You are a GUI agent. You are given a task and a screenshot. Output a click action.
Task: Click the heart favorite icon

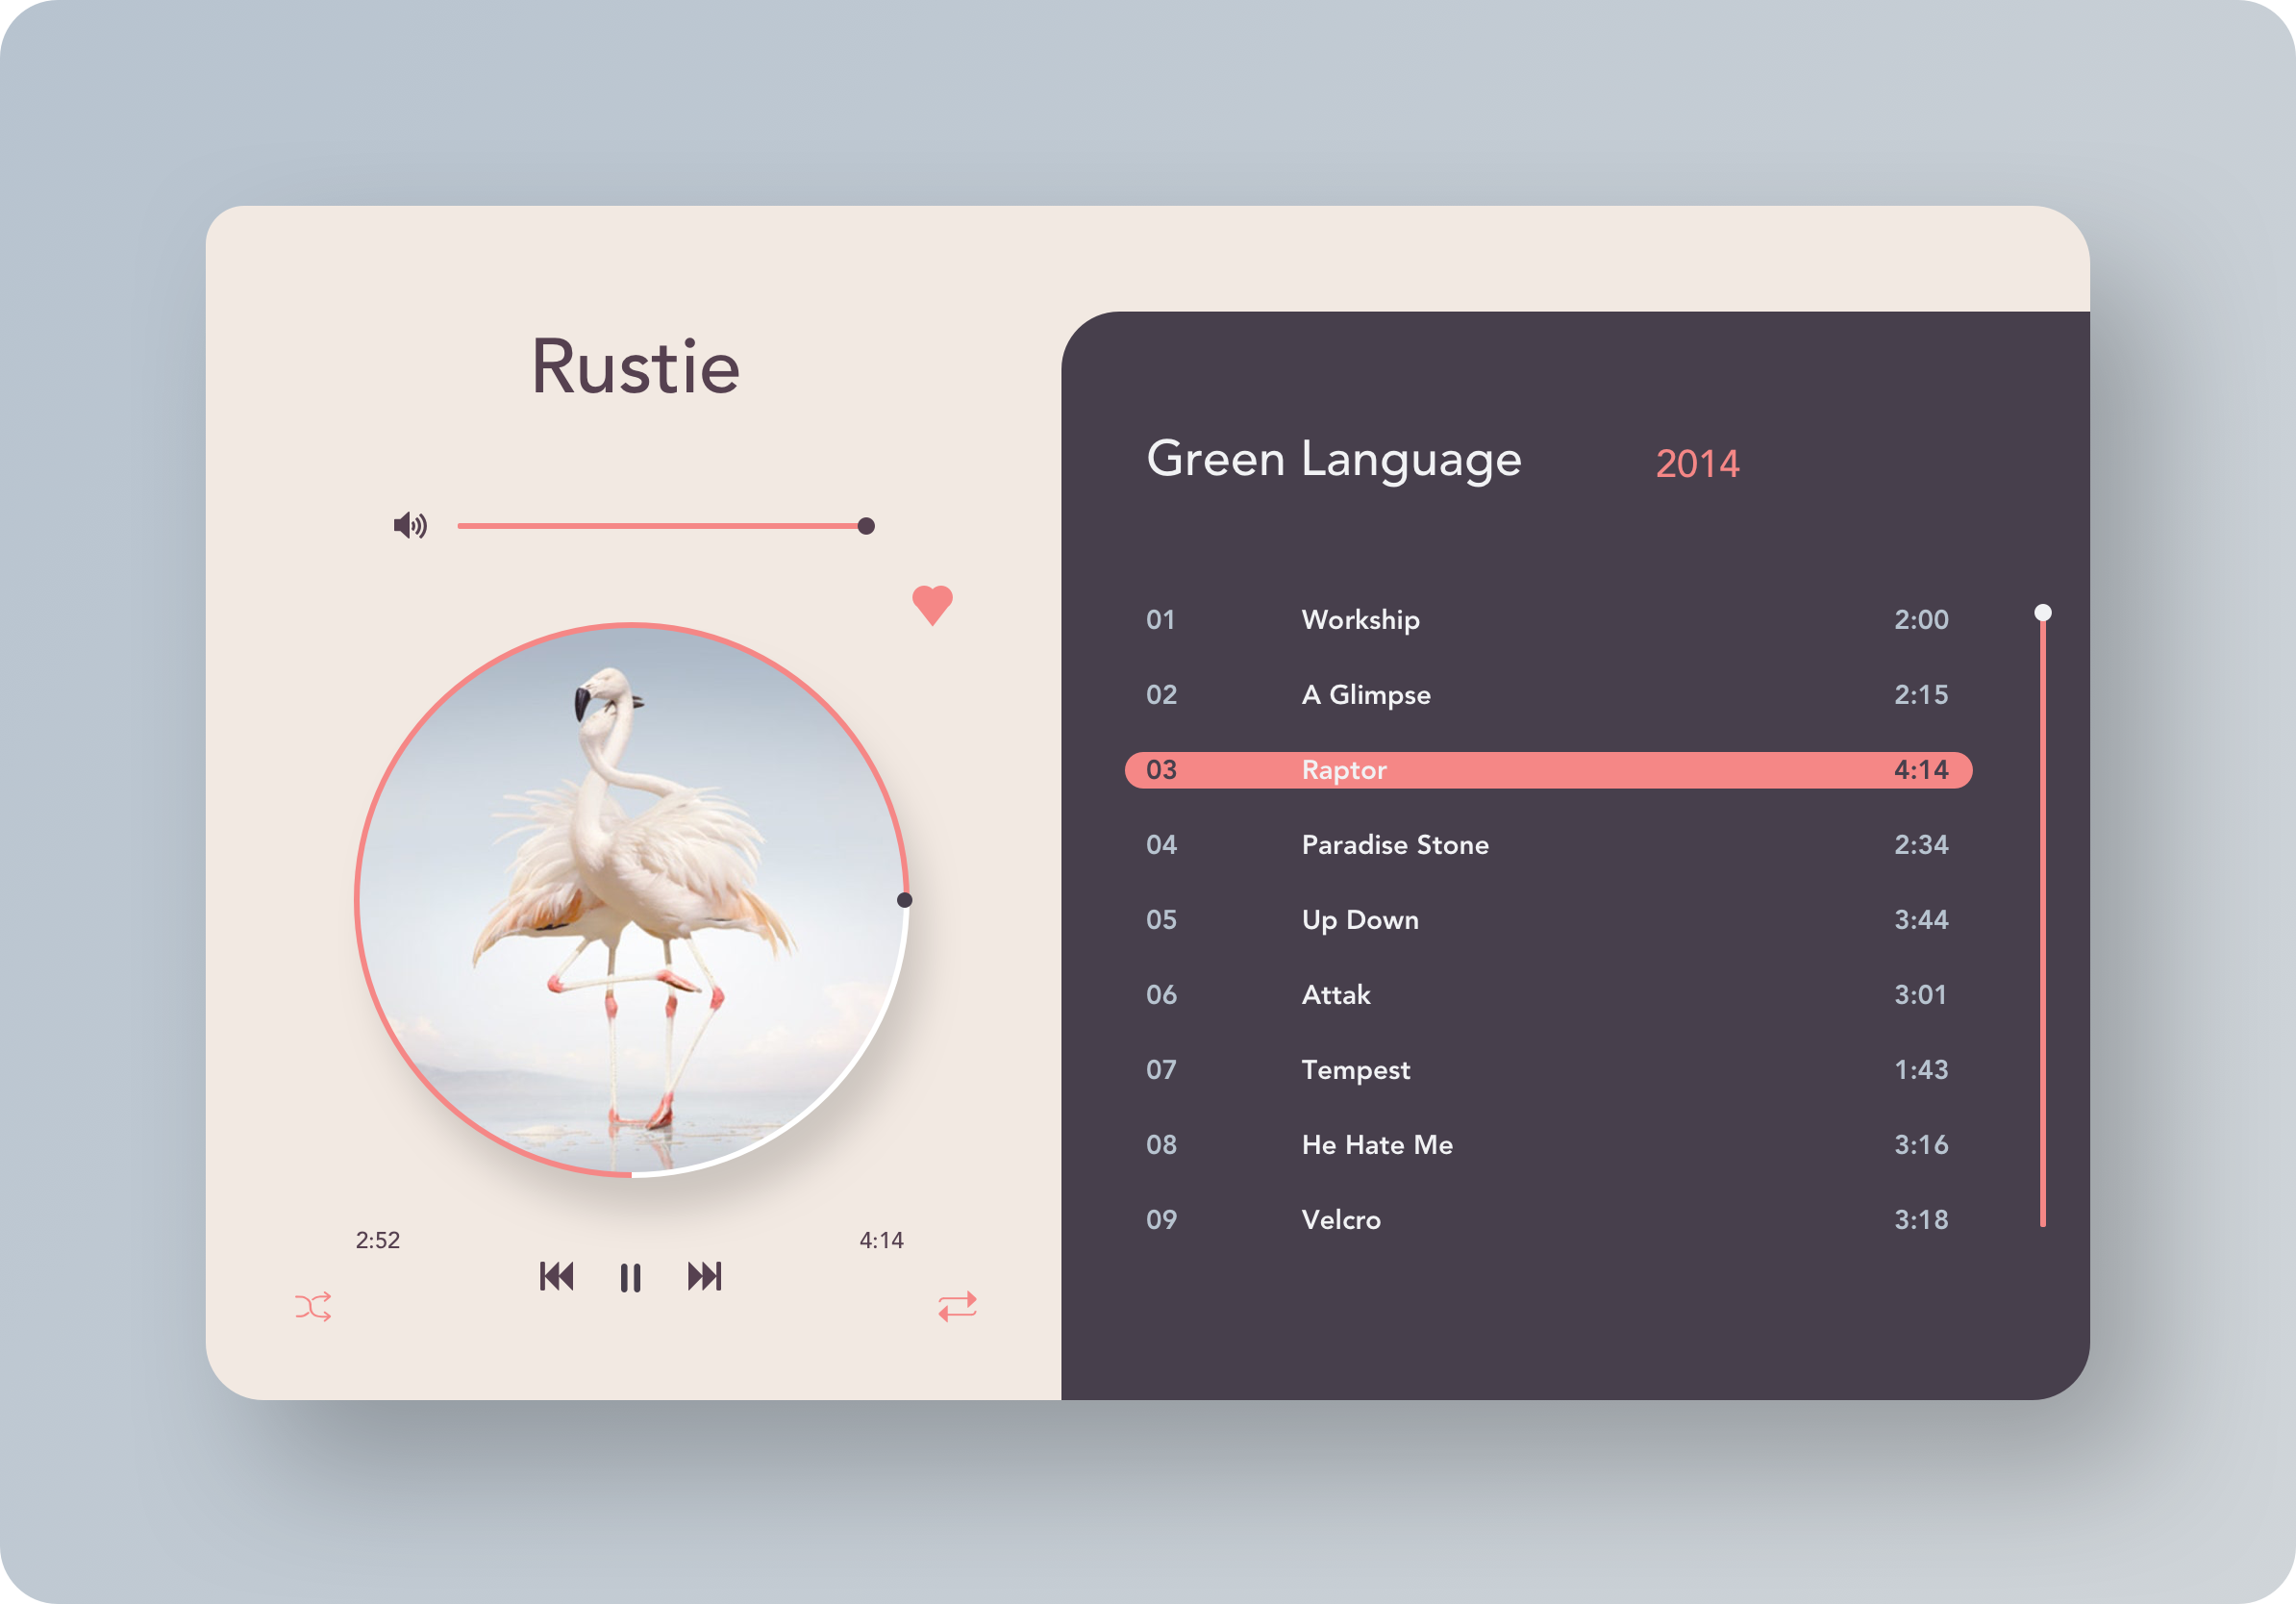pos(932,604)
